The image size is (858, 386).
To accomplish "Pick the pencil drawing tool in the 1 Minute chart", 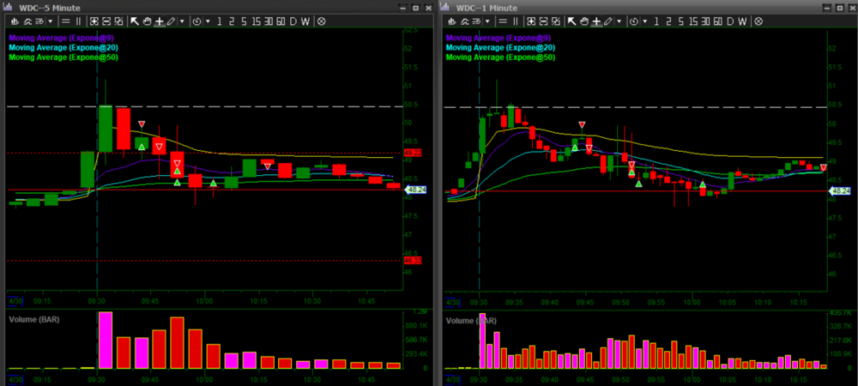I will (x=609, y=20).
